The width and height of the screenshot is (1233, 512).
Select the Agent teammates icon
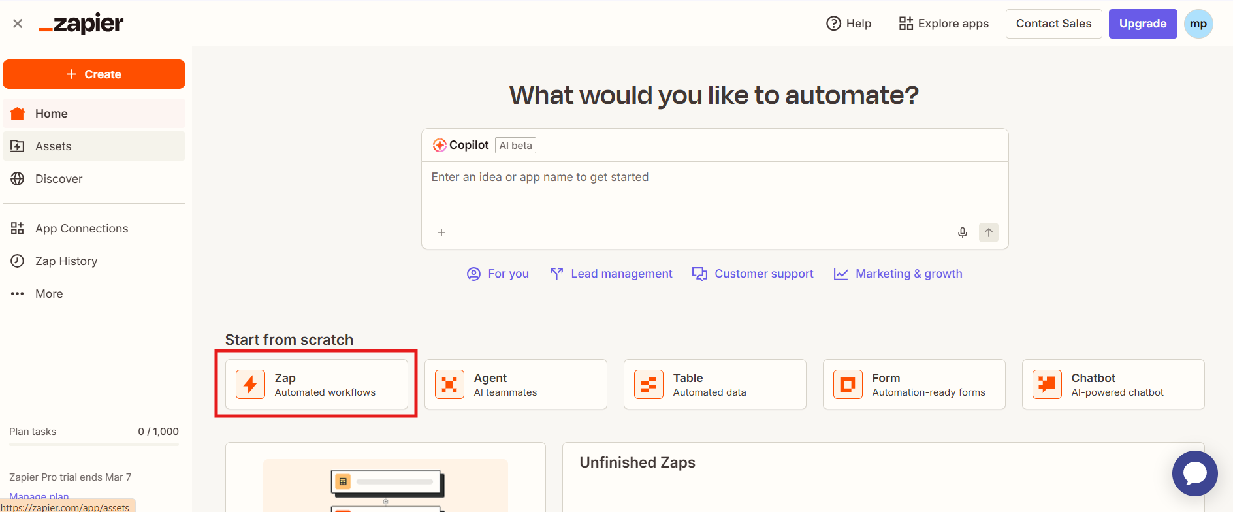pyautogui.click(x=449, y=385)
